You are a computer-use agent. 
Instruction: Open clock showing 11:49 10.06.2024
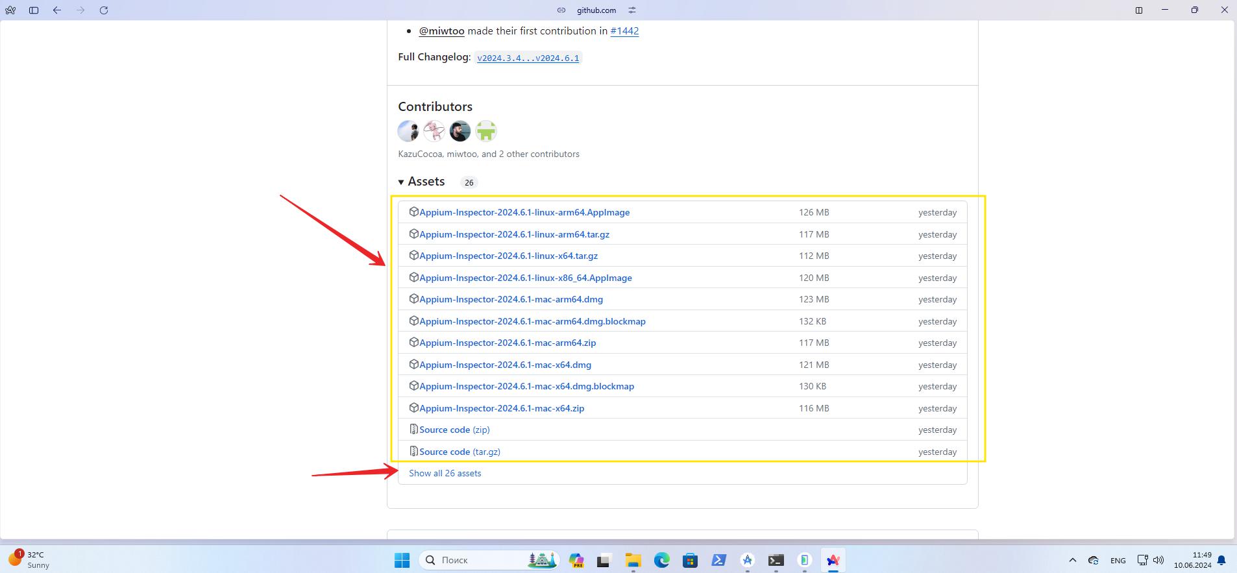tap(1193, 560)
